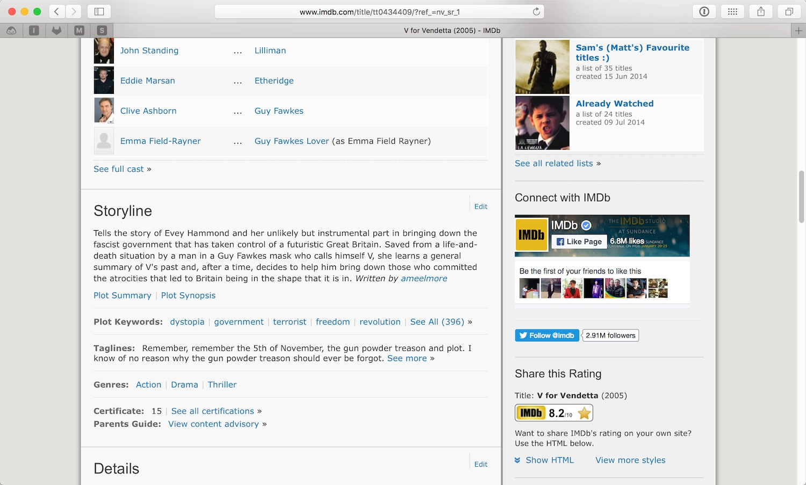Expand the Show HTML section
The height and width of the screenshot is (485, 806).
point(550,460)
